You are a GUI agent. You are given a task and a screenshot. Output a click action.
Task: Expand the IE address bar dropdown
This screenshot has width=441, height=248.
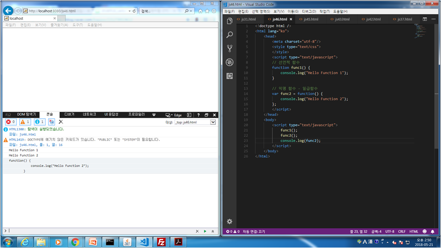(129, 11)
